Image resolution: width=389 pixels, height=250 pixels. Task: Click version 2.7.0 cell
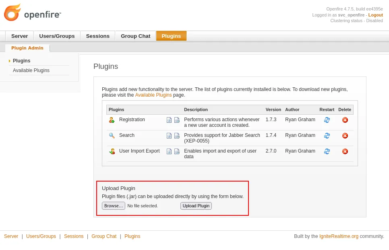click(271, 151)
